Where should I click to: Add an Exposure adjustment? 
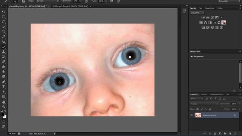point(217,17)
